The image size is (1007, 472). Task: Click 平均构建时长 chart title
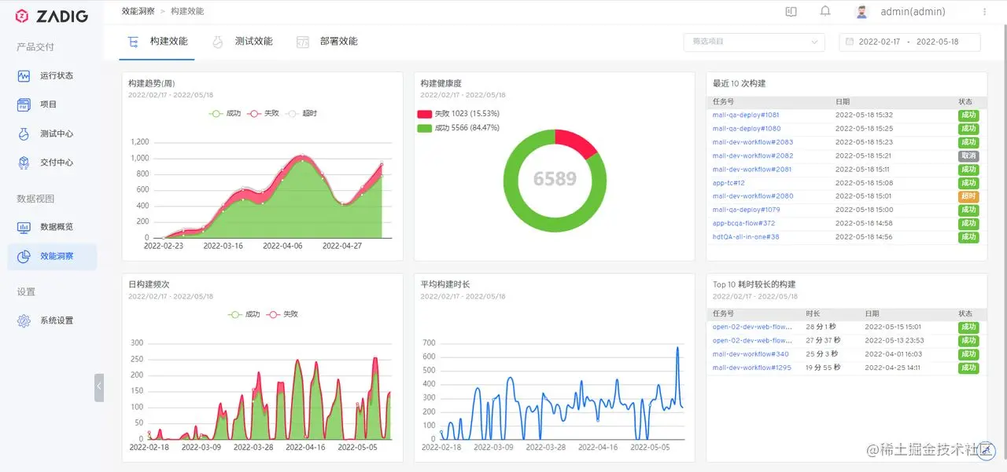[x=445, y=284]
